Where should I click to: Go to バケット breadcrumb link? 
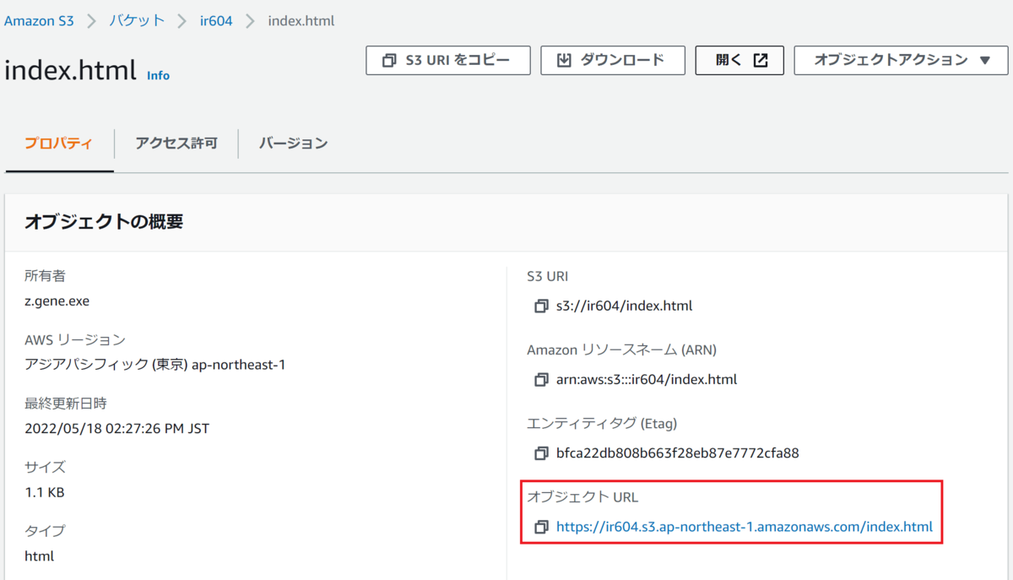tap(137, 20)
